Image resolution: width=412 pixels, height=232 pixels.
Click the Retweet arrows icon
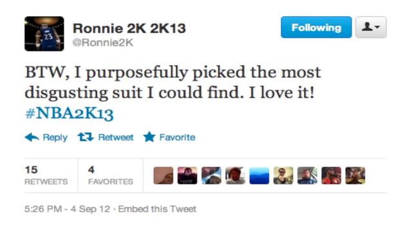[86, 137]
